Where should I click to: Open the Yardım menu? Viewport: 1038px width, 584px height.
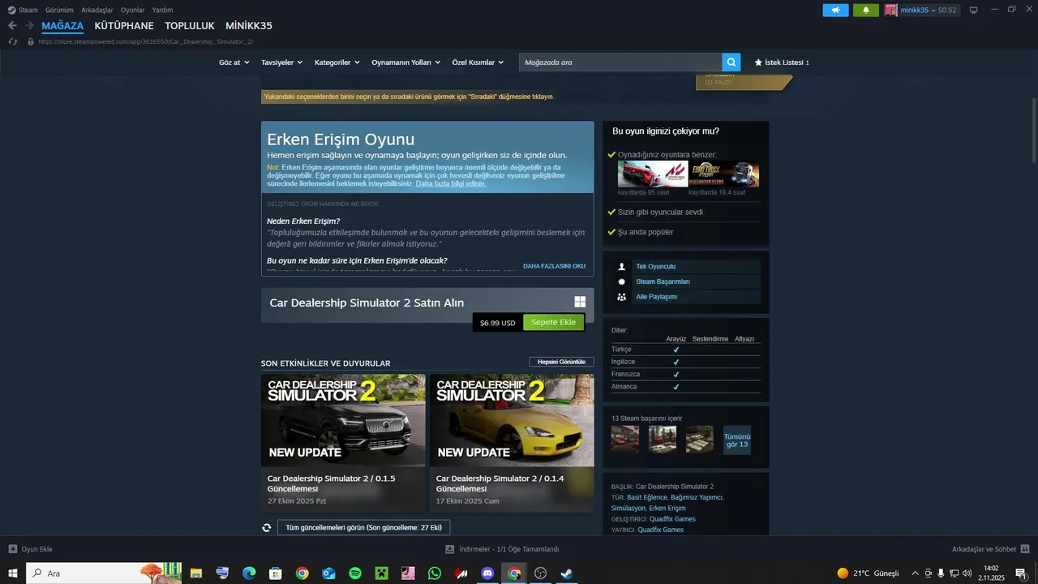[x=162, y=10]
